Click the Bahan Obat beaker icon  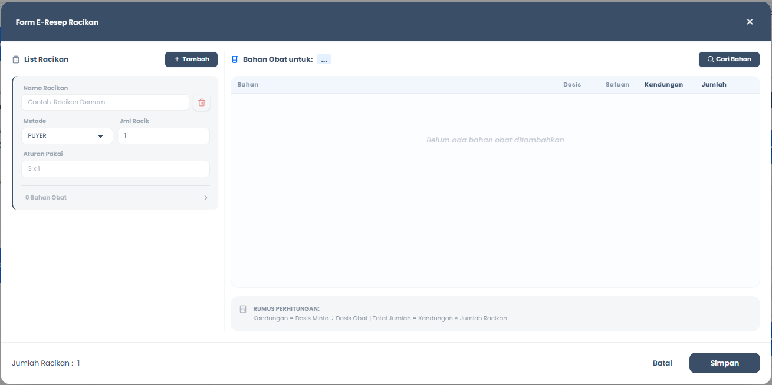[x=235, y=59]
